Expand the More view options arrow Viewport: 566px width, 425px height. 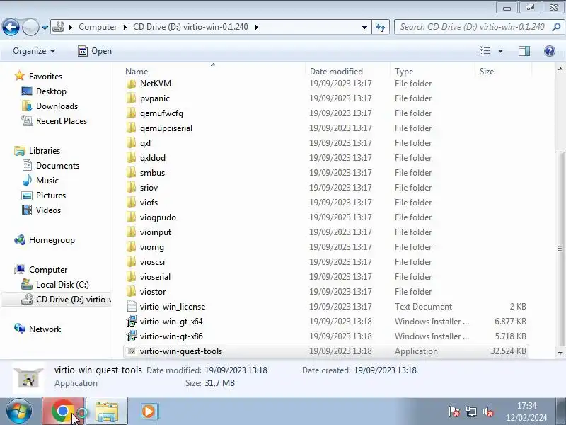point(501,51)
